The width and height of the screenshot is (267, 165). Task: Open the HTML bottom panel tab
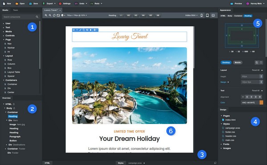tap(47, 163)
